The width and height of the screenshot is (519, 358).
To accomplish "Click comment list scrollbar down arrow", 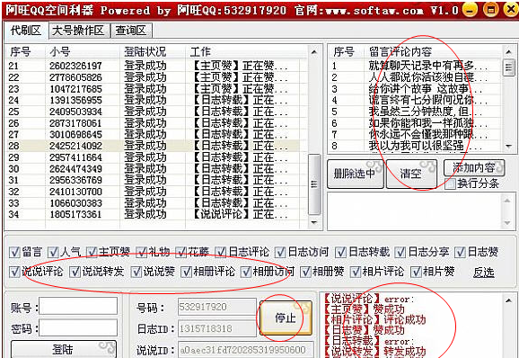I will tap(508, 147).
